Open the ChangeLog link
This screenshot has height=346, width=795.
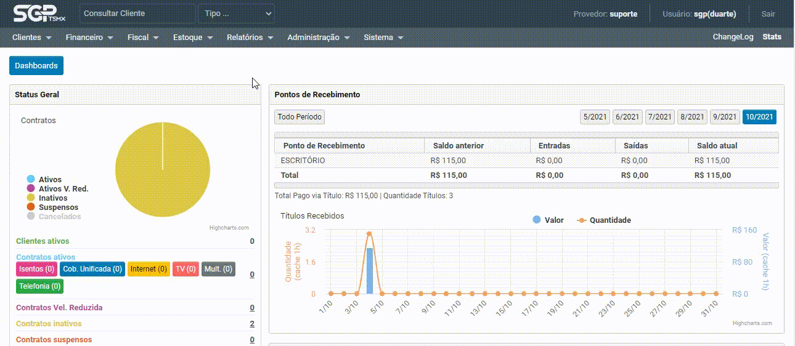tap(733, 37)
